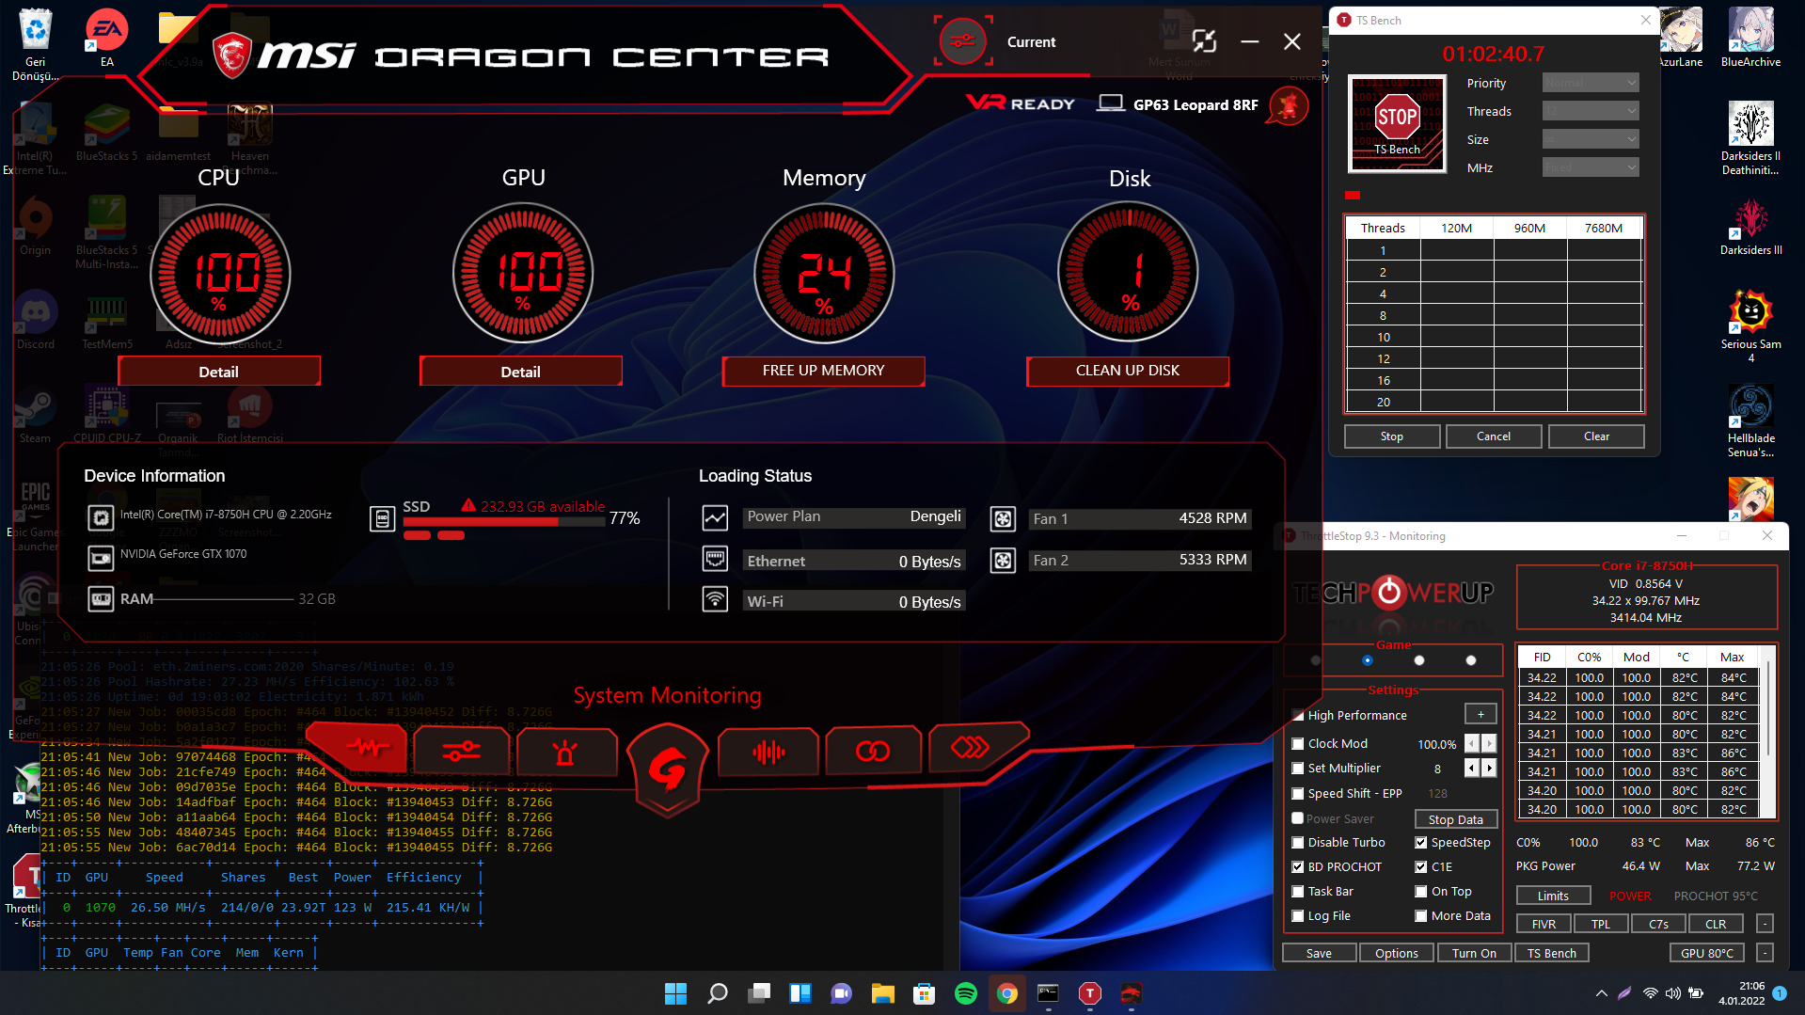1805x1015 pixels.
Task: Open the double arrow icon in bottom navigation
Action: pyautogui.click(x=971, y=748)
